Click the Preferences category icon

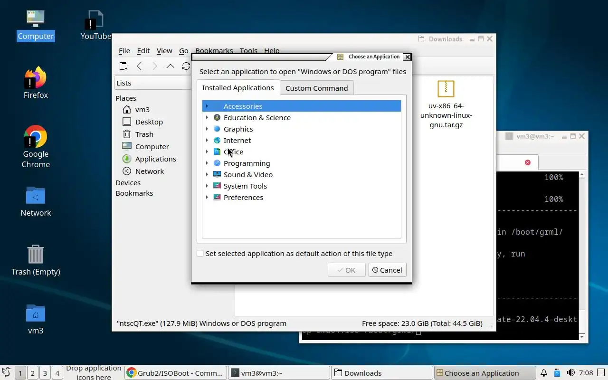(x=217, y=197)
